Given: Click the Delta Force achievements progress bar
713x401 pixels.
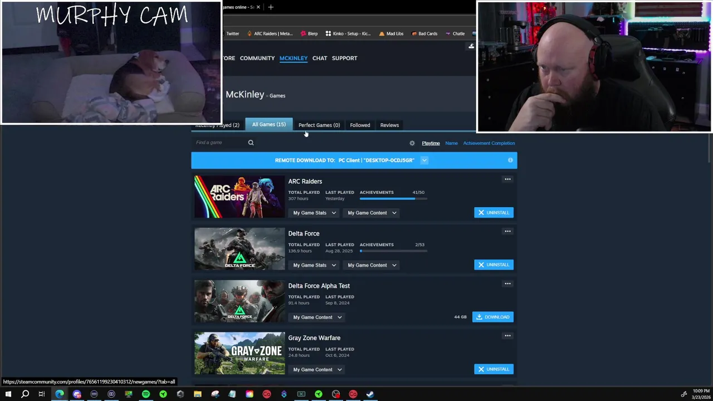Looking at the screenshot, I should [x=393, y=251].
